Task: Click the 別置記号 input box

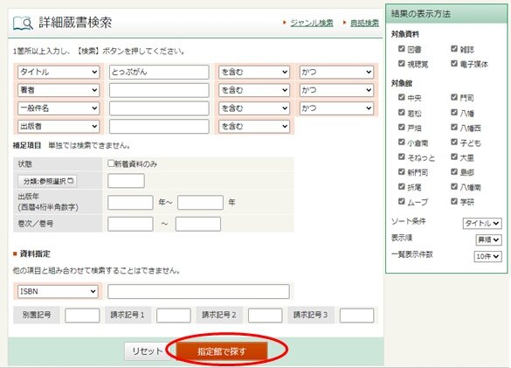Action: pyautogui.click(x=82, y=316)
